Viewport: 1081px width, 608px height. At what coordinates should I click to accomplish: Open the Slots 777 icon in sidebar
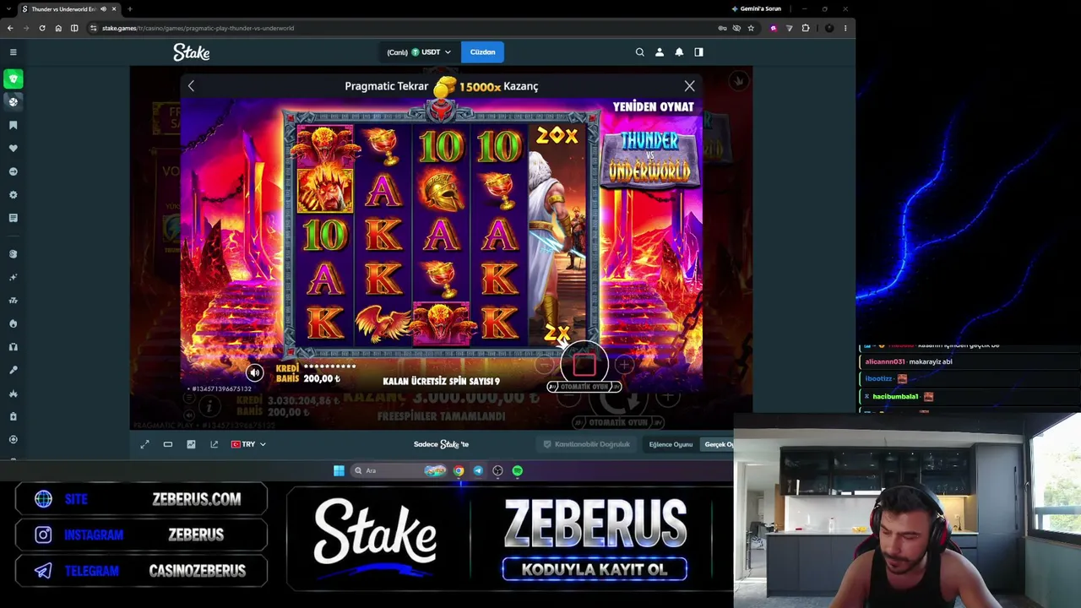tap(13, 301)
